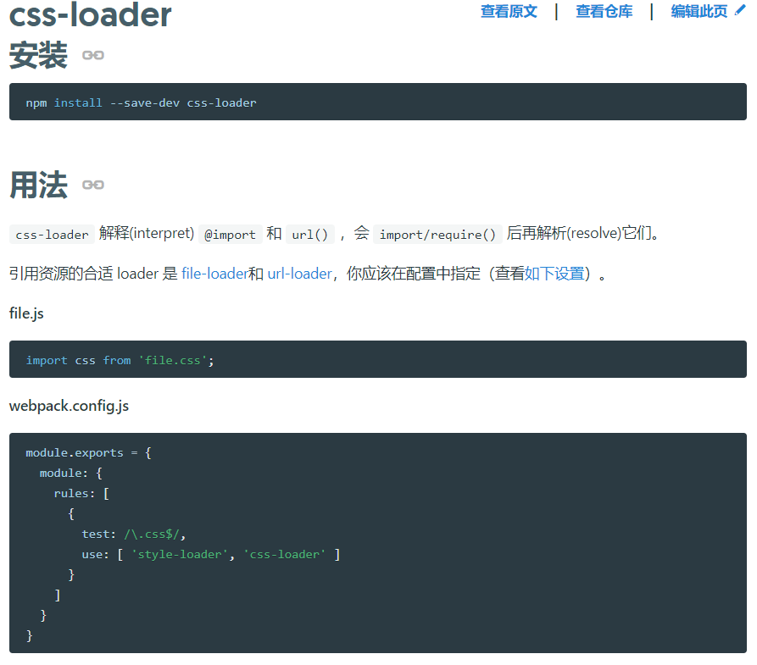Click the webpack.config.js filename label
The height and width of the screenshot is (665, 757).
[x=69, y=406]
